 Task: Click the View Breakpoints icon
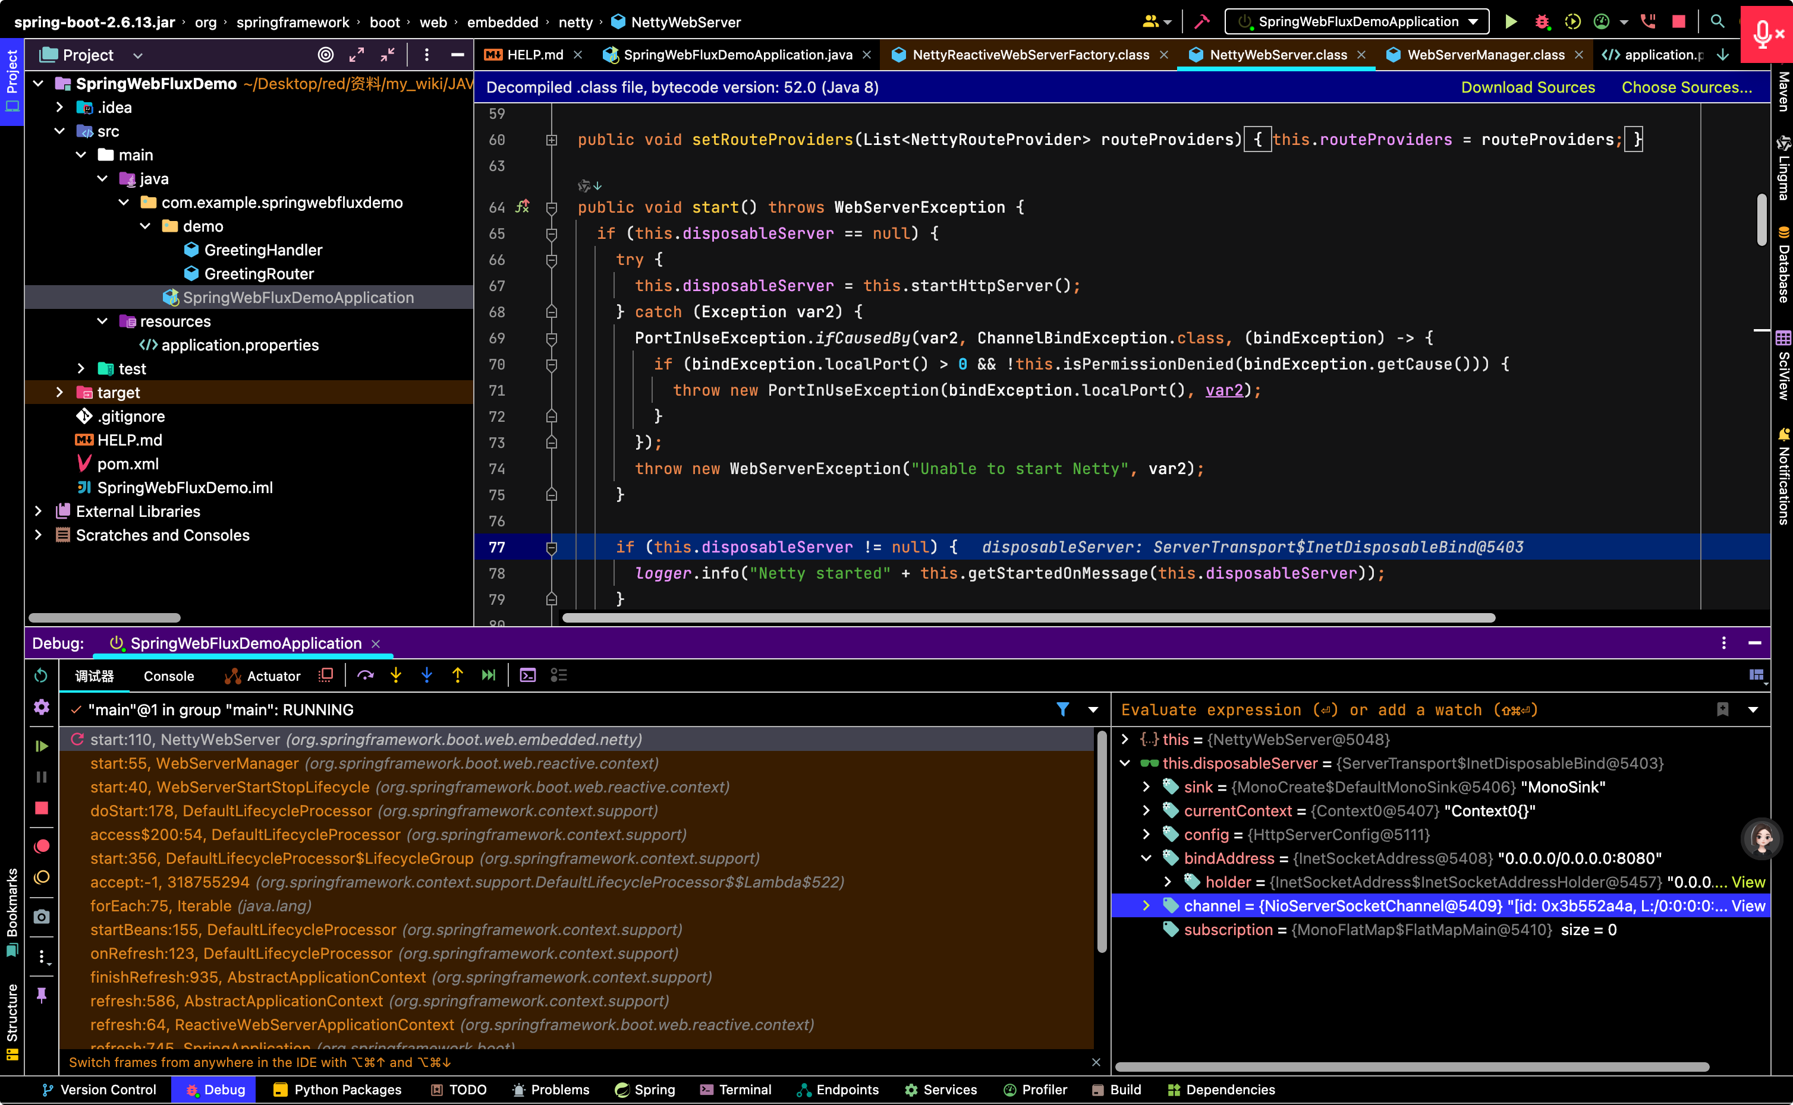pos(42,847)
